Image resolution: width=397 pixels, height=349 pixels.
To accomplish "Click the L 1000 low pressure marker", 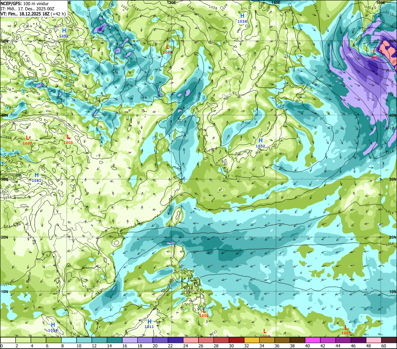I will click(x=168, y=49).
